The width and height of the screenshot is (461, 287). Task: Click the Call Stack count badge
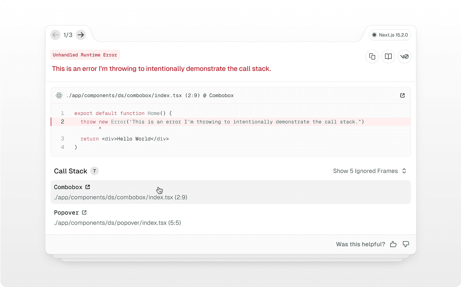94,171
